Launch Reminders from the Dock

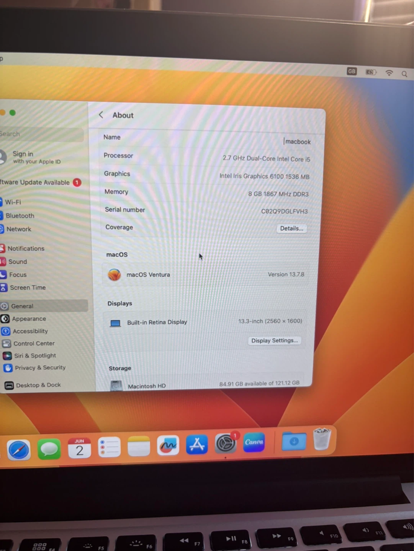109,447
